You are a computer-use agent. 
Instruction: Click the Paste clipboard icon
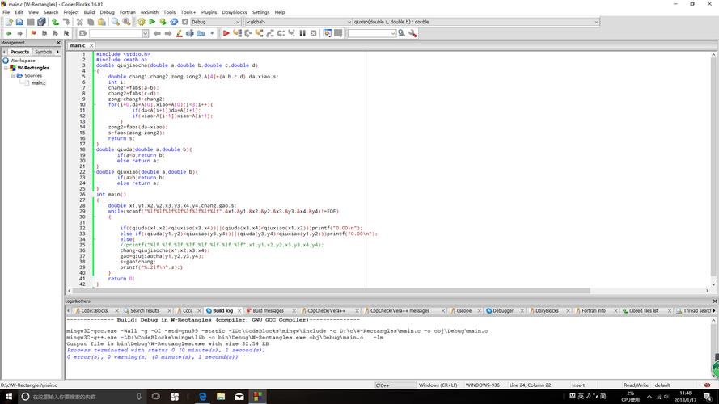click(x=102, y=22)
